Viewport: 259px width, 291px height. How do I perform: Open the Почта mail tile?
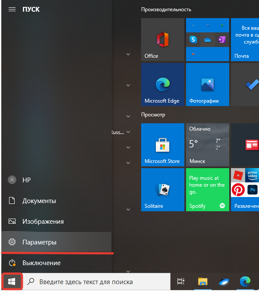[245, 40]
